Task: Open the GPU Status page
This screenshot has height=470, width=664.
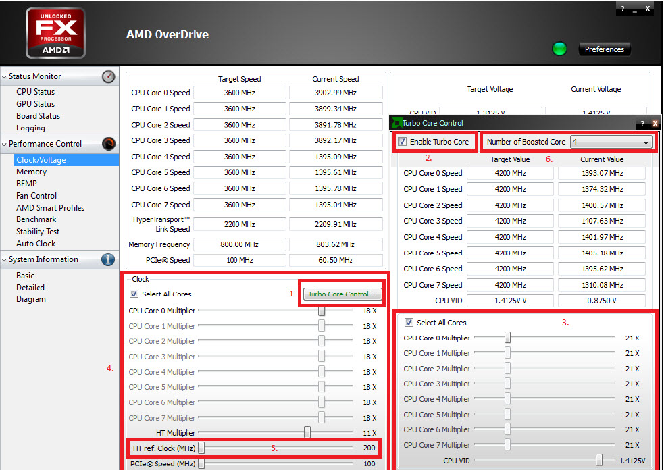Action: tap(36, 104)
